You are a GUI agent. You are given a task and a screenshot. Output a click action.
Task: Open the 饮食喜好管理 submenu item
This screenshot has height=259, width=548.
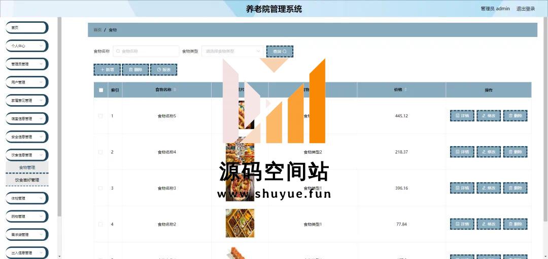pos(27,180)
